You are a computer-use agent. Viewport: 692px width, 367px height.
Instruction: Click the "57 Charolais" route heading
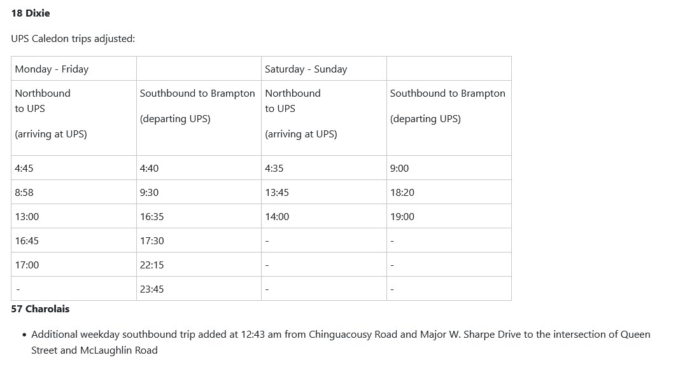[41, 309]
